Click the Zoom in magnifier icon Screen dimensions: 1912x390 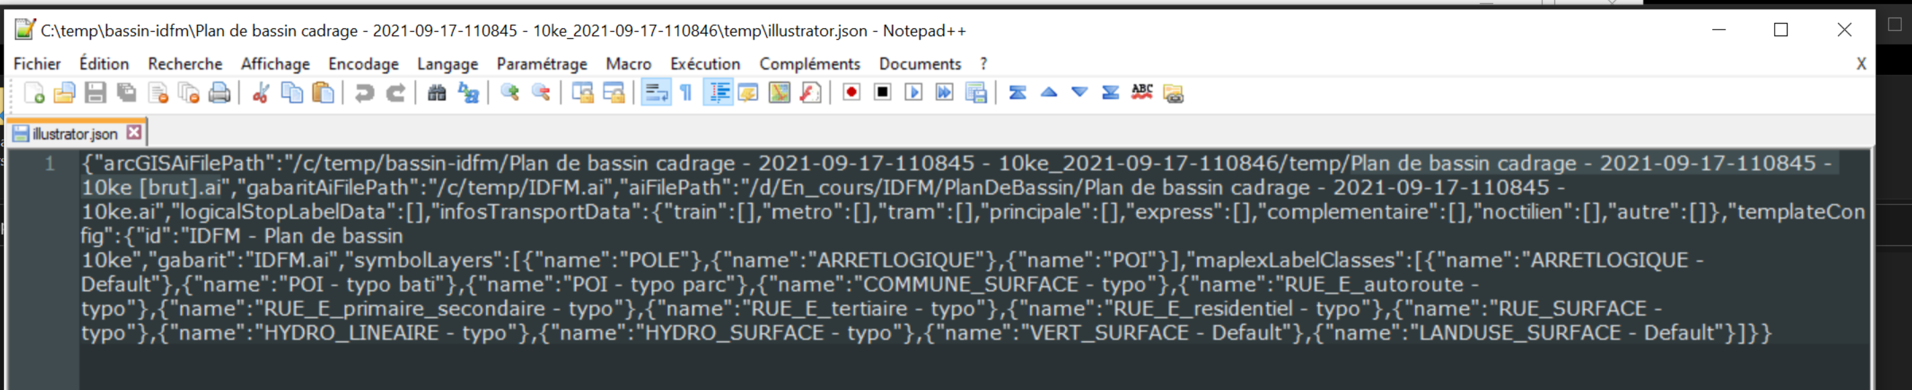pos(509,93)
